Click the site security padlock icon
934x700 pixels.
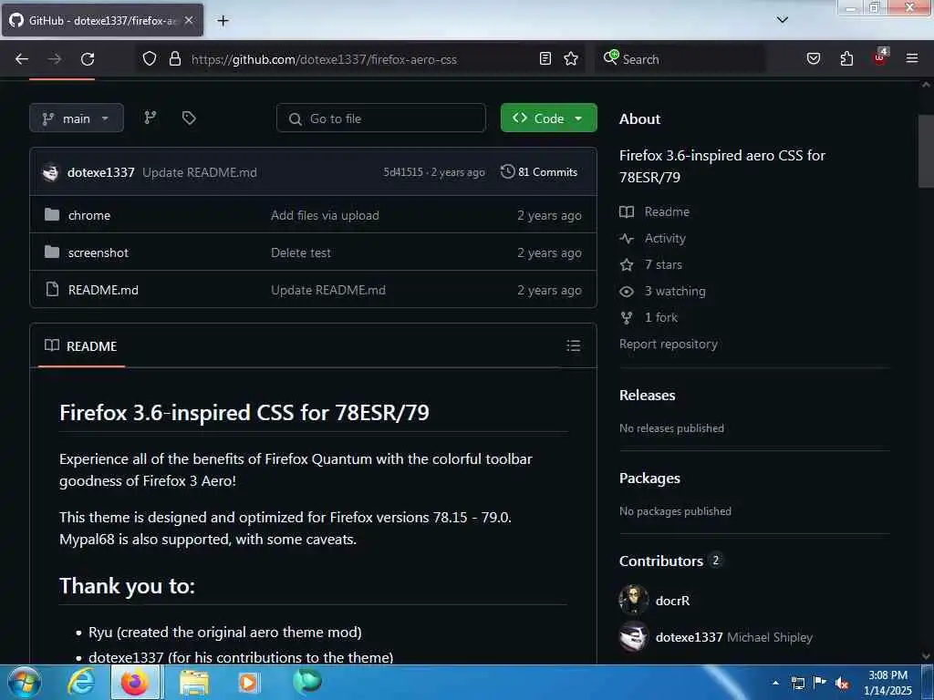pos(174,58)
